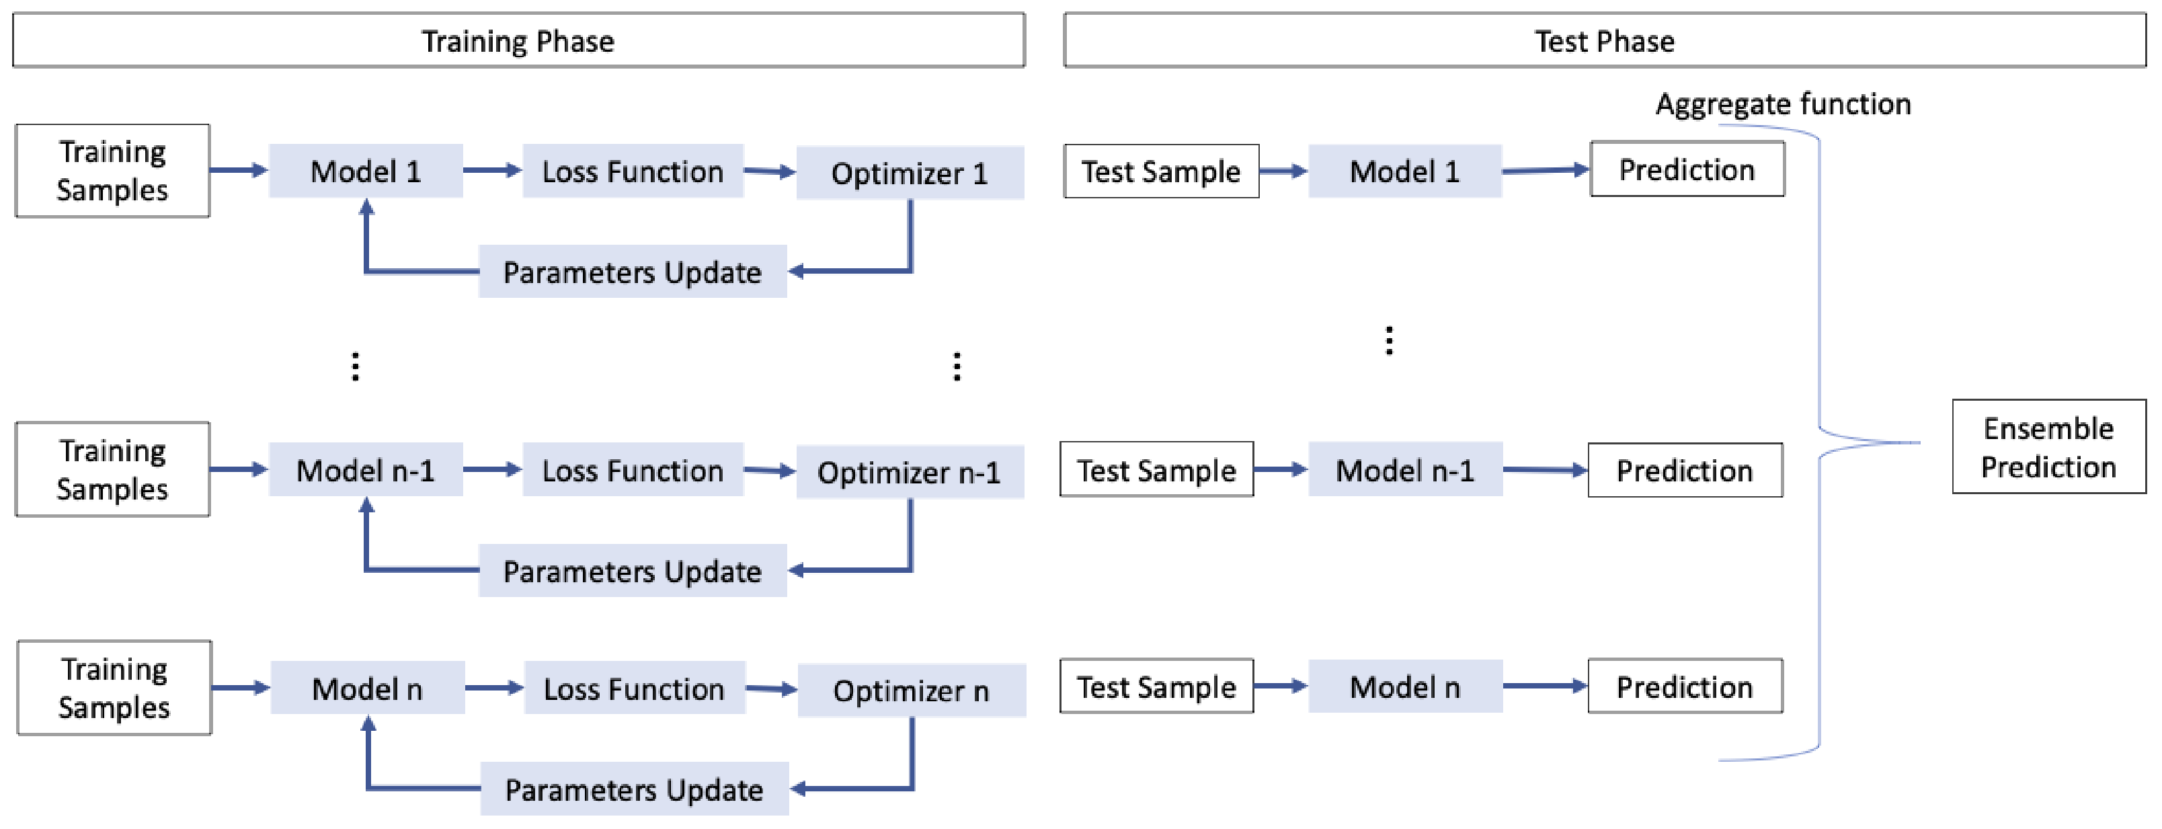Click top Parameters Update box
Viewport: 2162px width, 829px height.
tap(632, 272)
